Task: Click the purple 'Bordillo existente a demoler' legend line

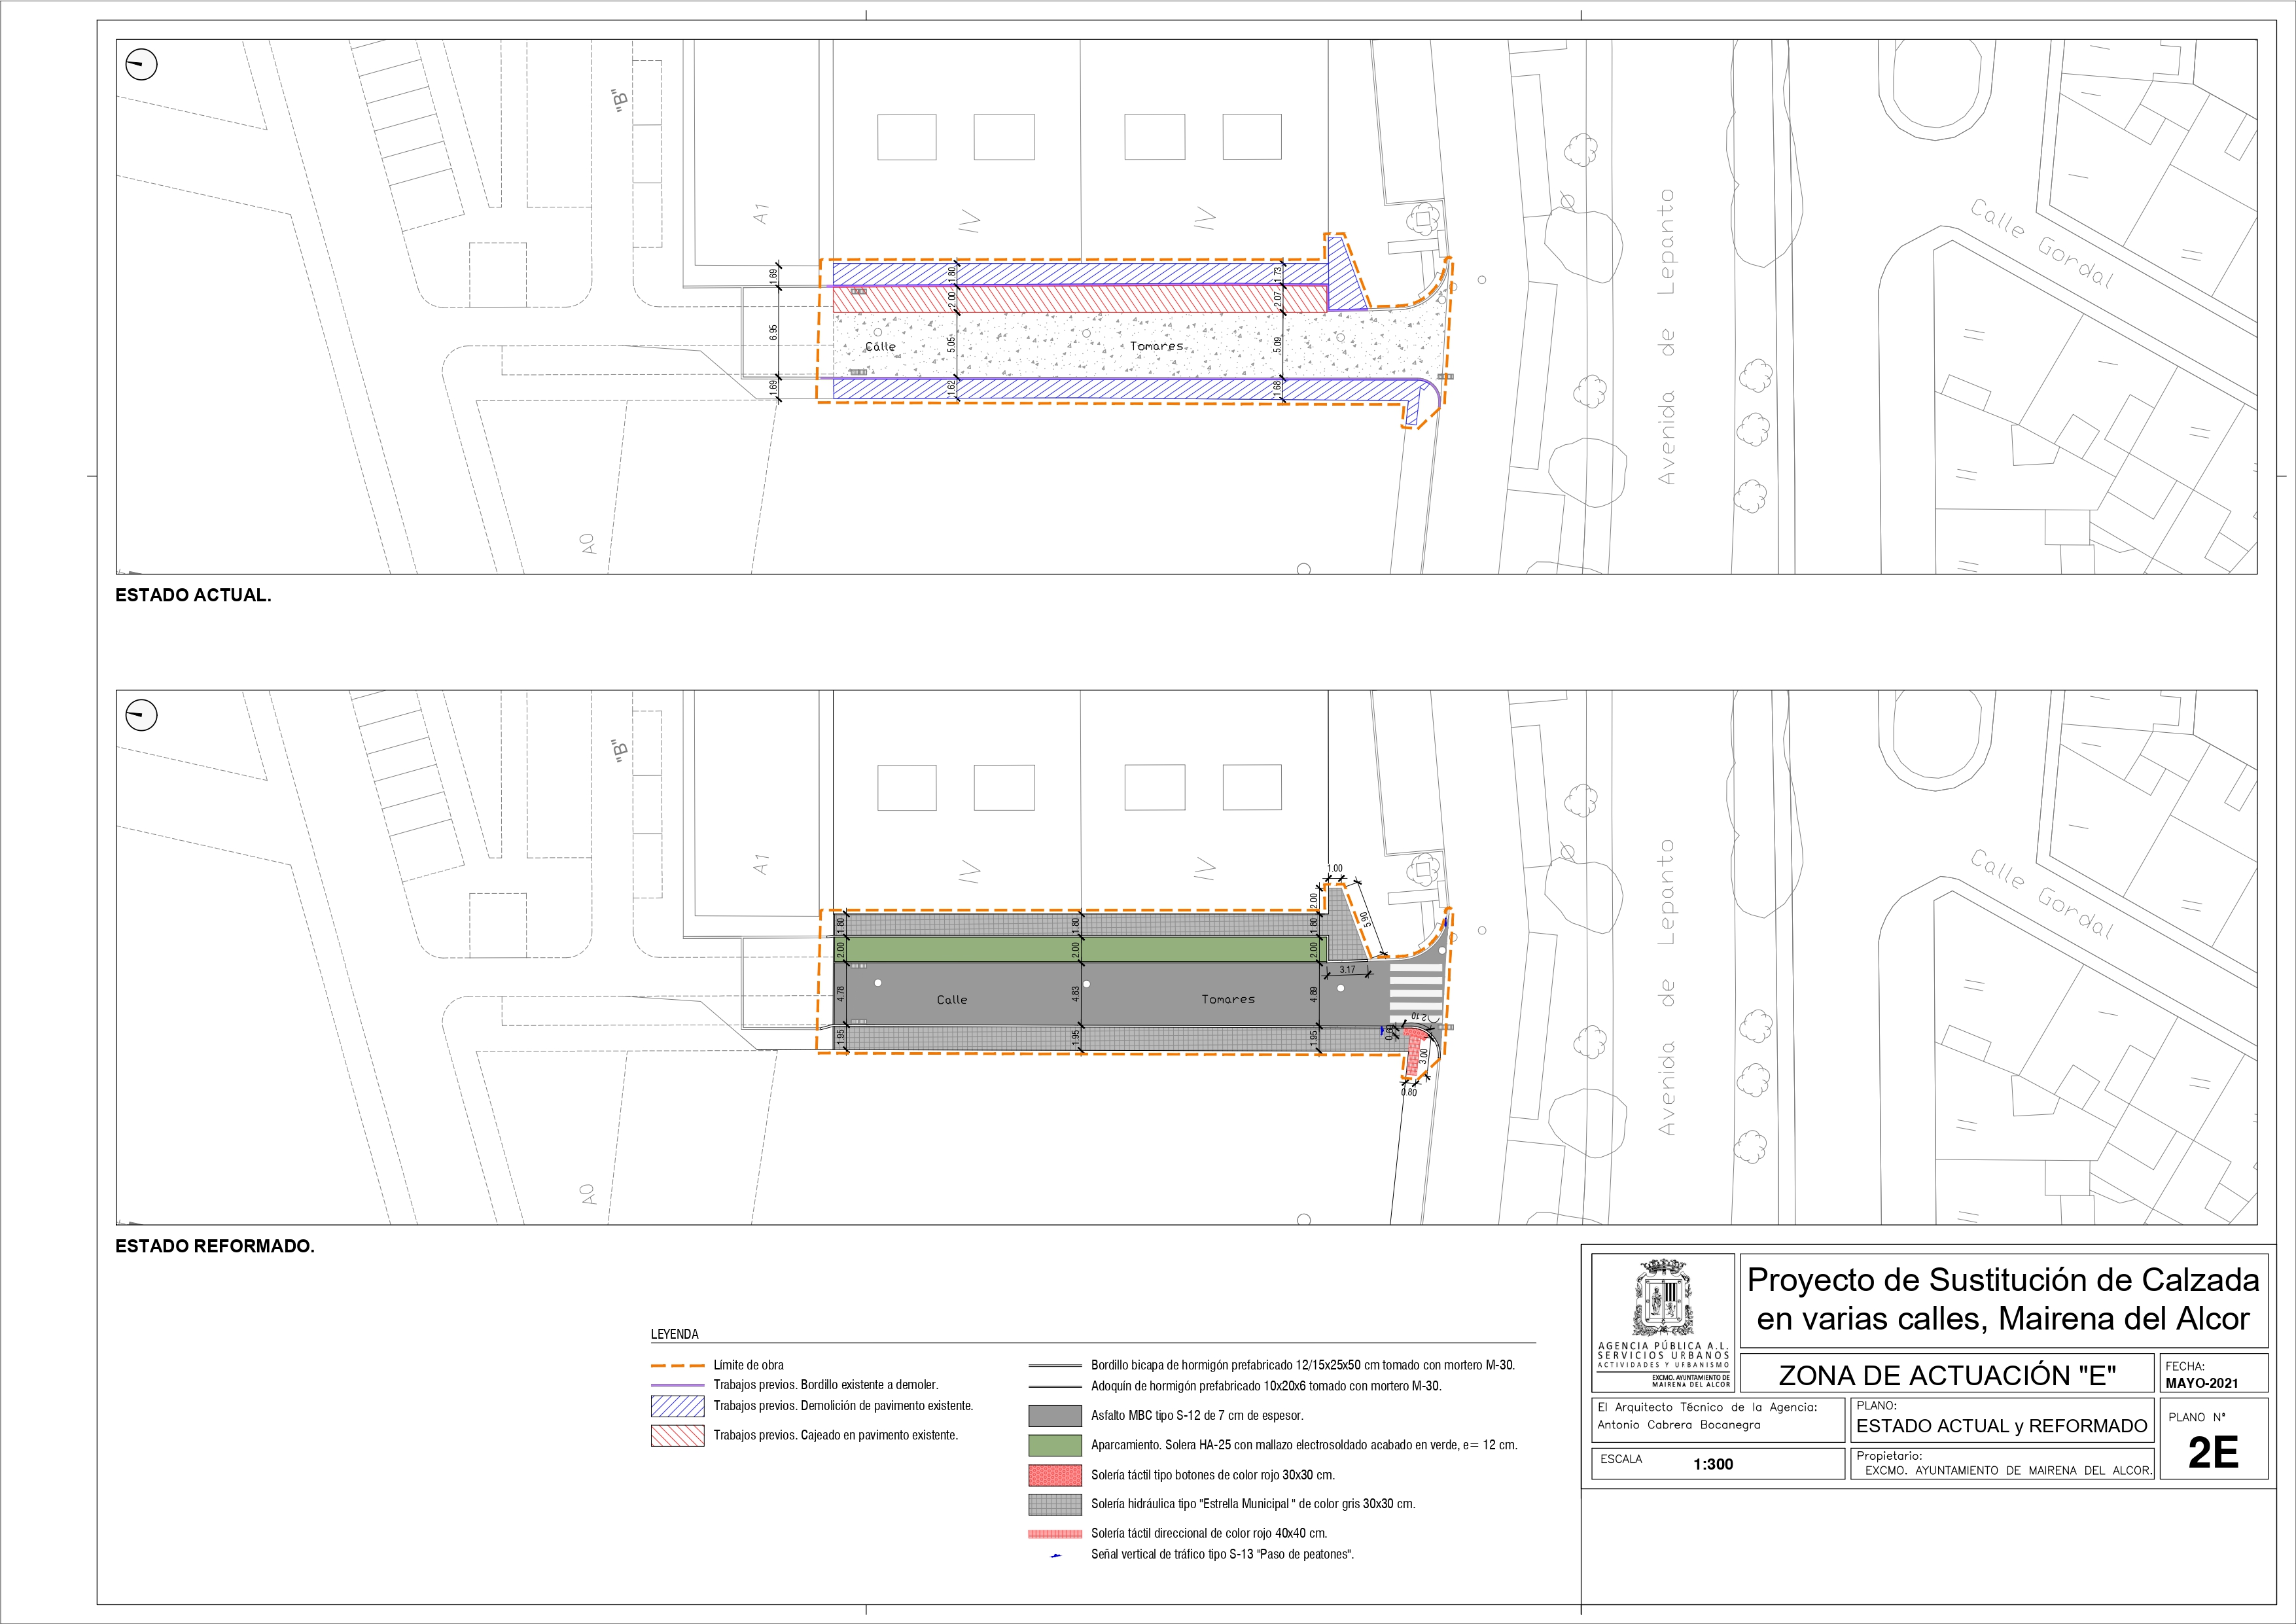Action: (x=677, y=1385)
